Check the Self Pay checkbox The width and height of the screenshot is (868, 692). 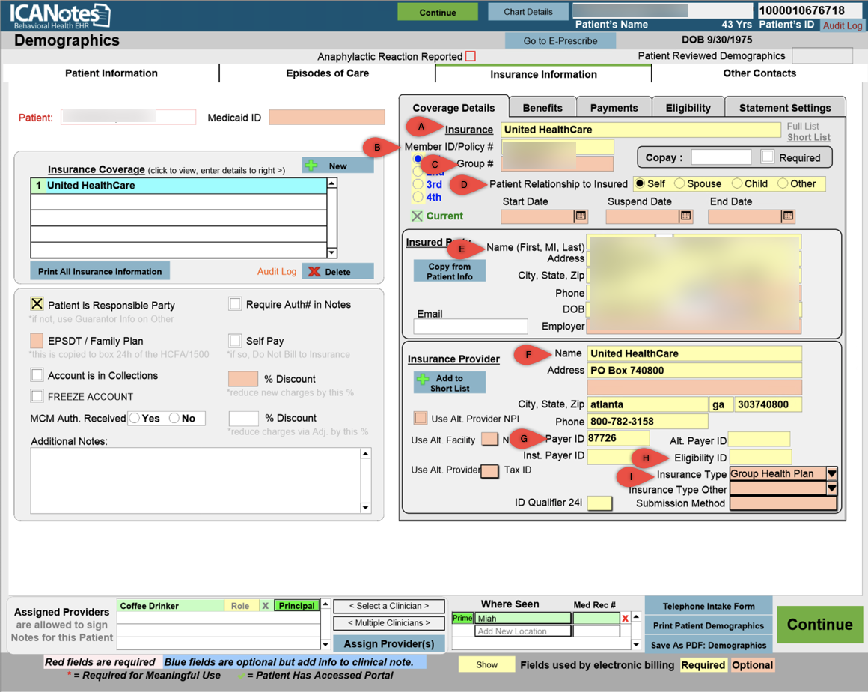[236, 341]
